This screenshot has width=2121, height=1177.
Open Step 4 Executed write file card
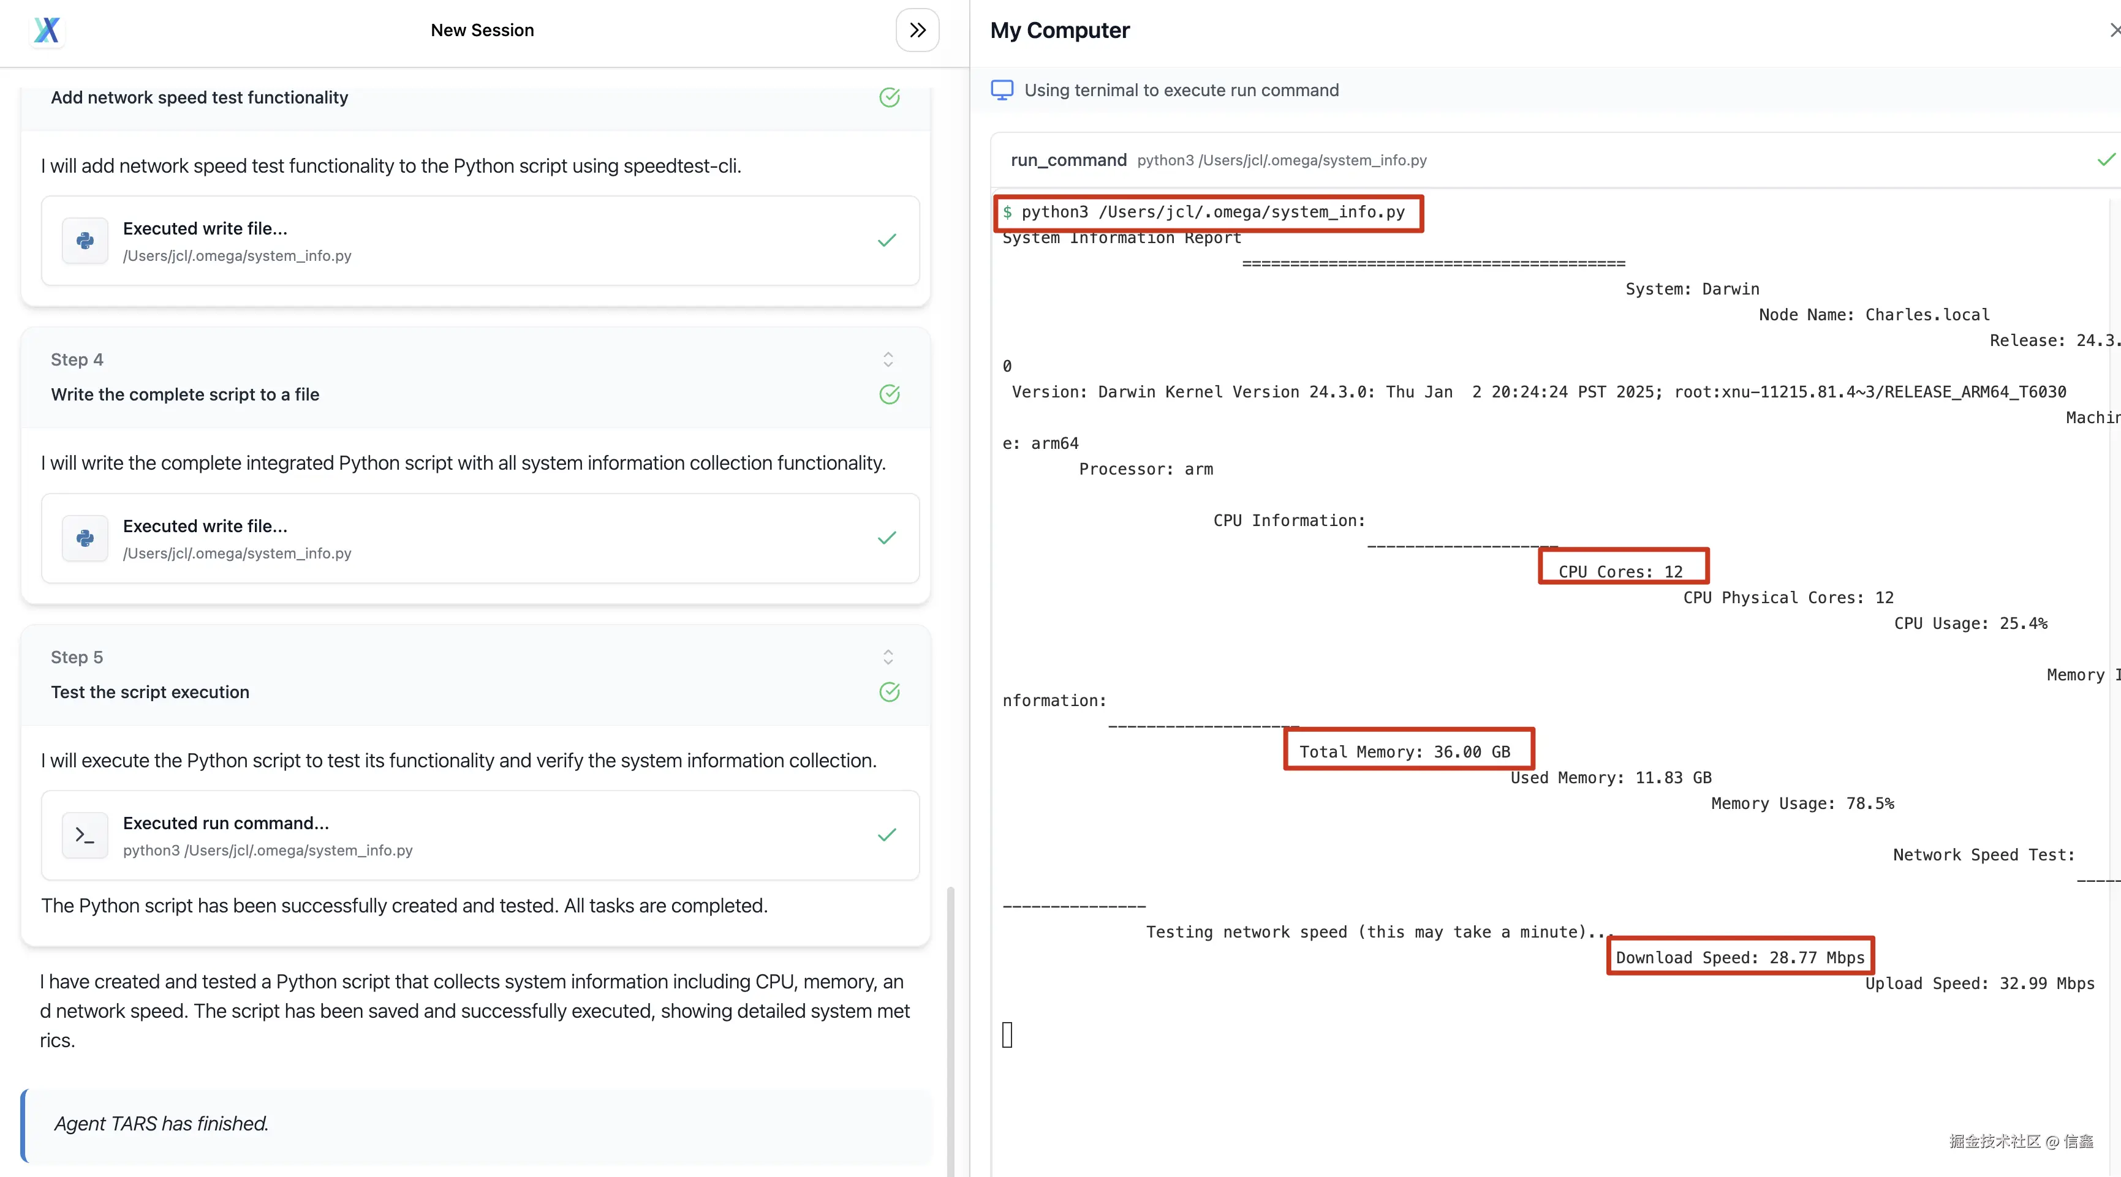(x=479, y=538)
